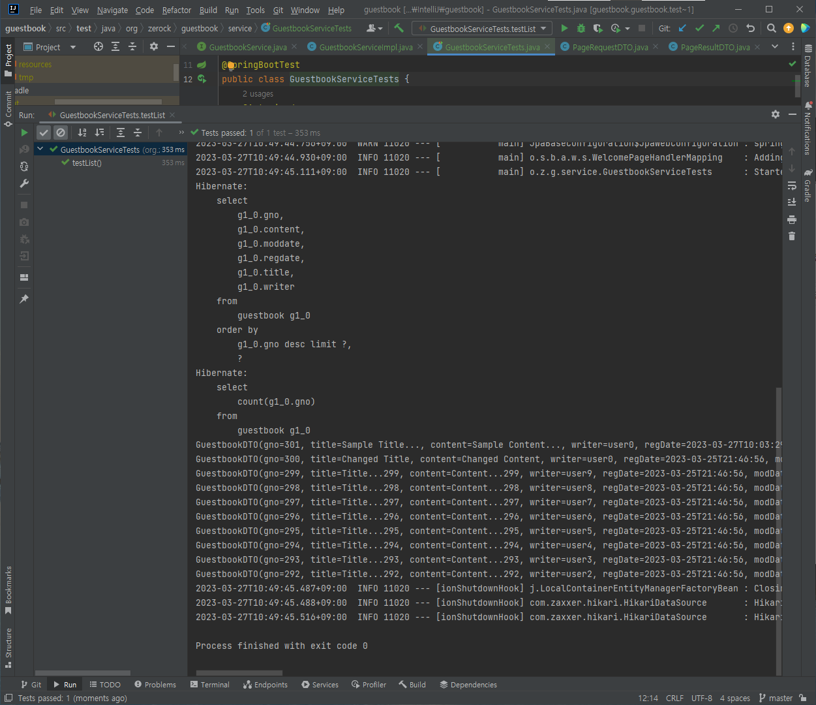This screenshot has width=816, height=705.
Task: Open the Terminal tool window
Action: point(210,685)
